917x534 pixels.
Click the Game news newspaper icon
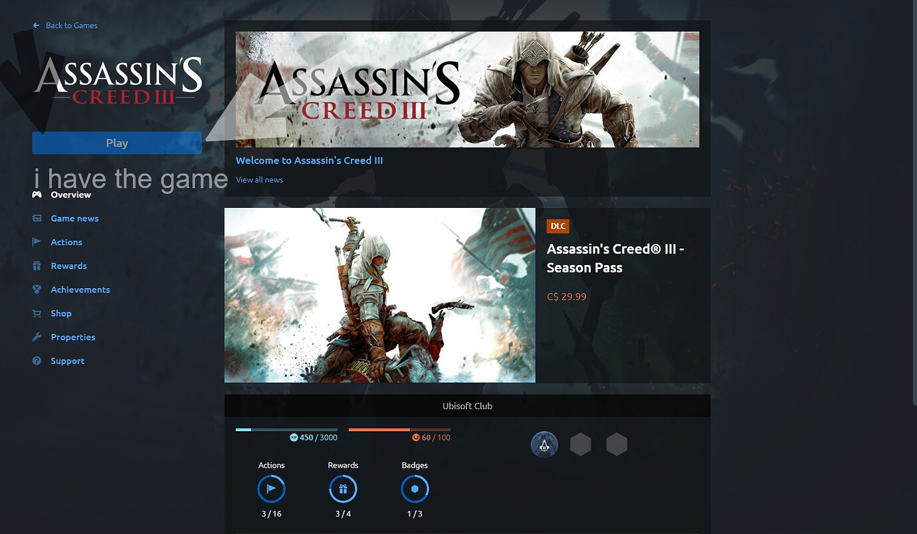[x=37, y=219]
